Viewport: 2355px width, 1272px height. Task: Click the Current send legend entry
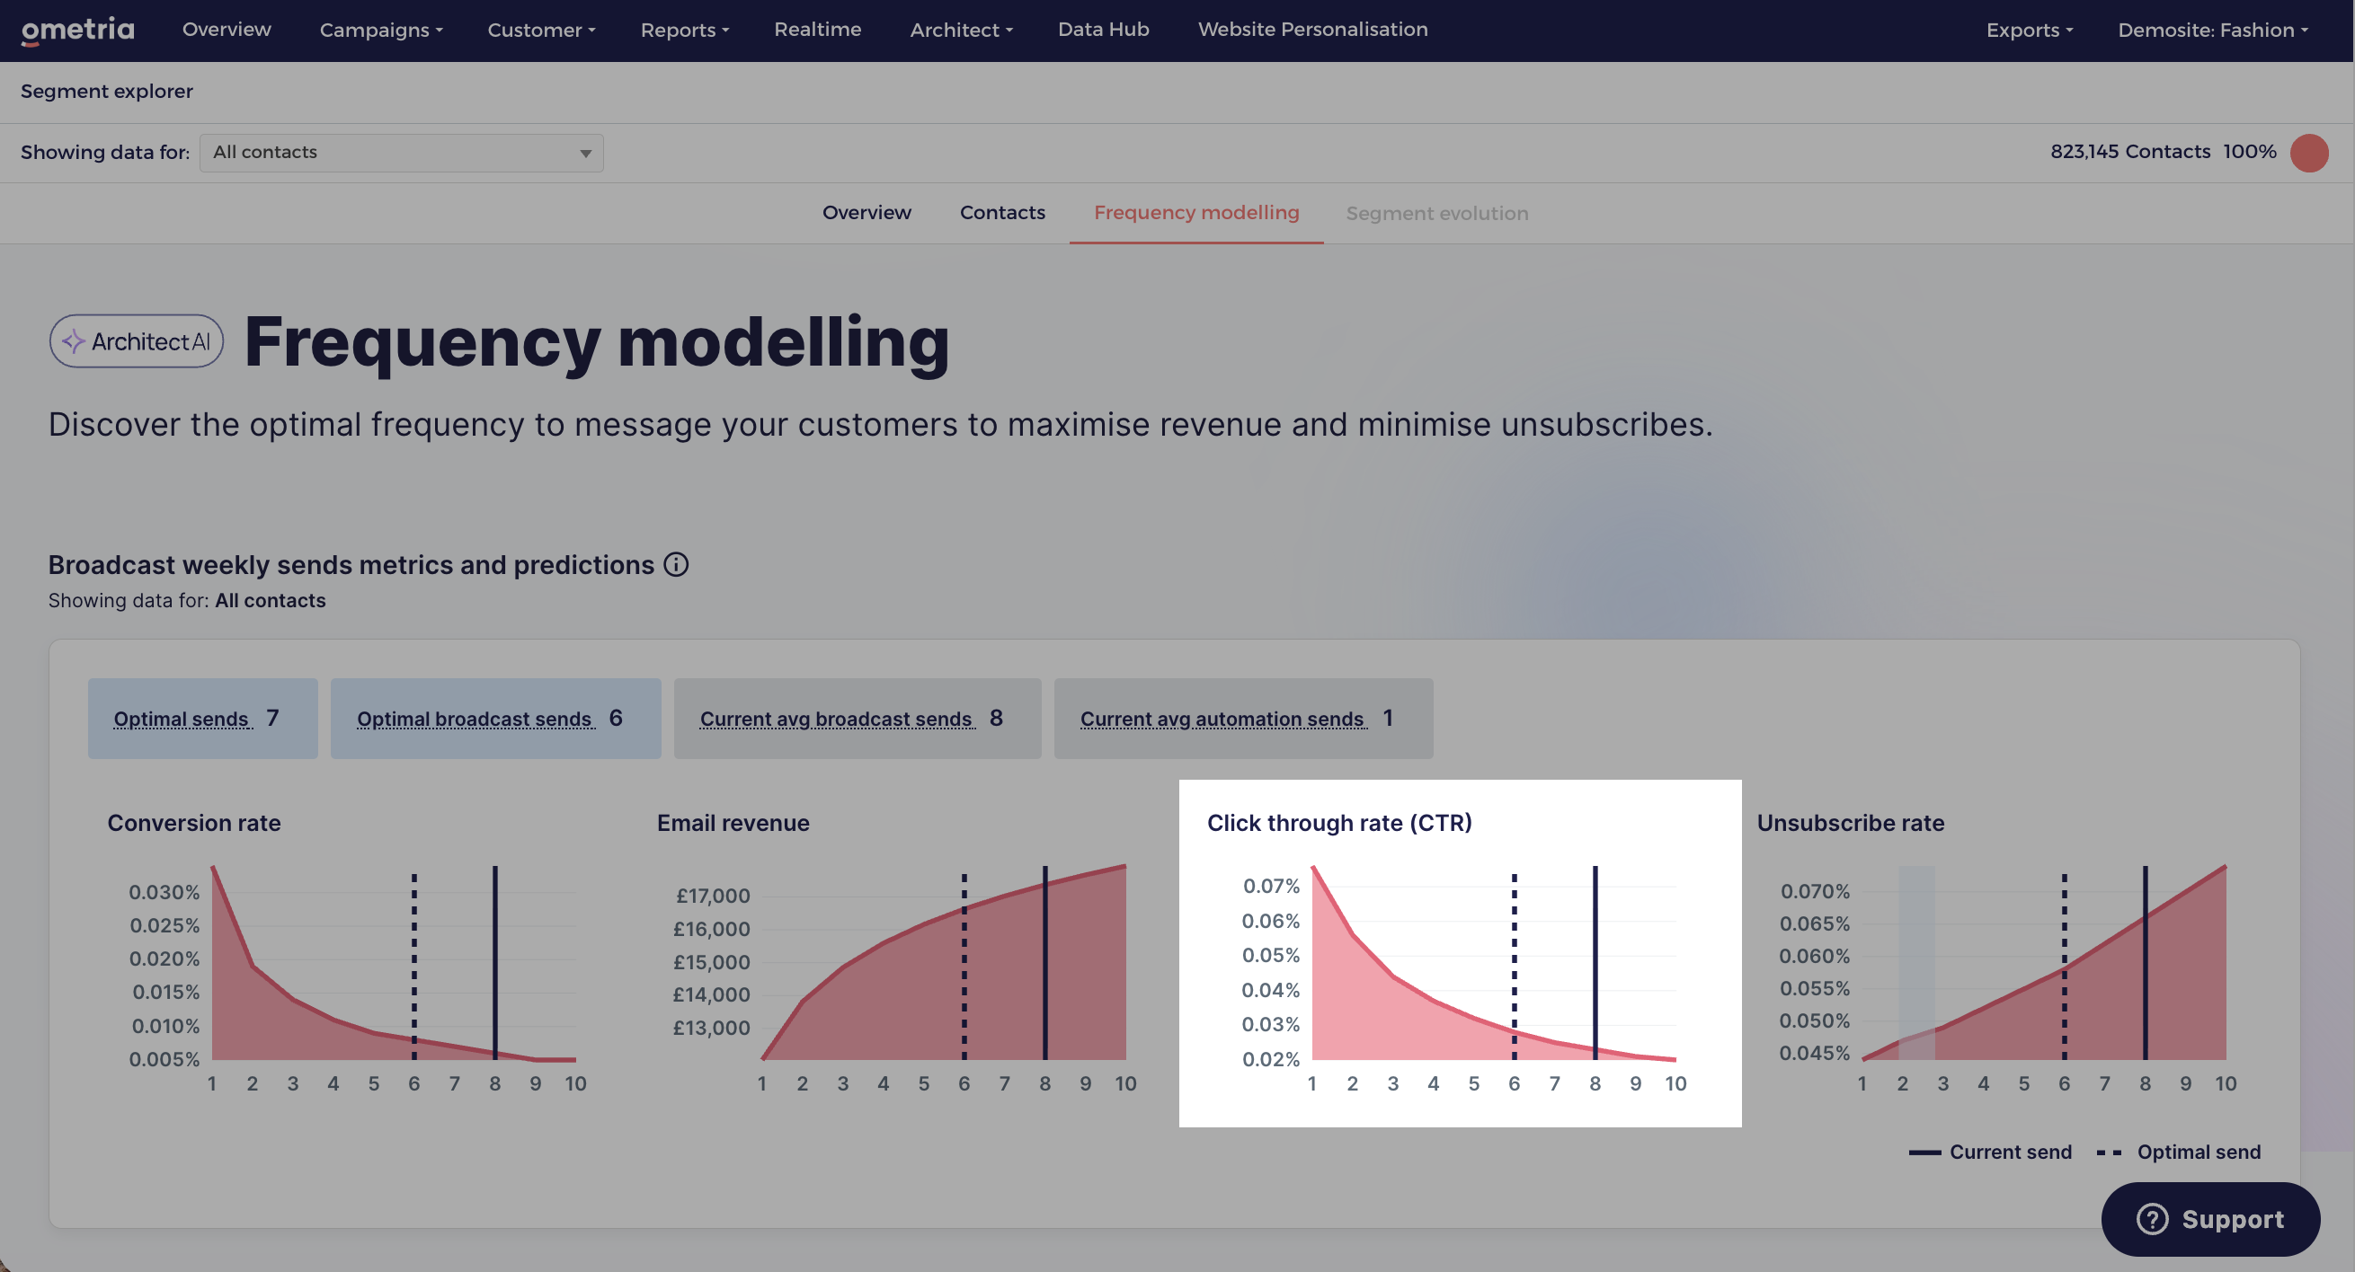[x=1990, y=1153]
